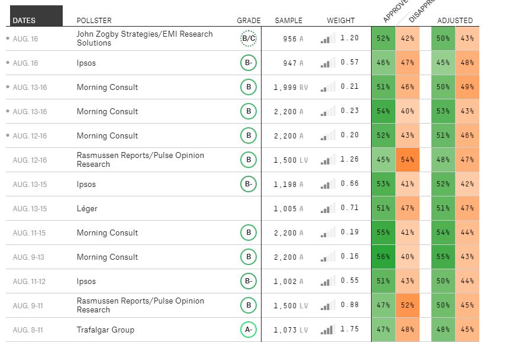Click the B grade badge for Rasmussen Aug. 9-11
Viewport: 516px width, 342px height.
coord(249,305)
